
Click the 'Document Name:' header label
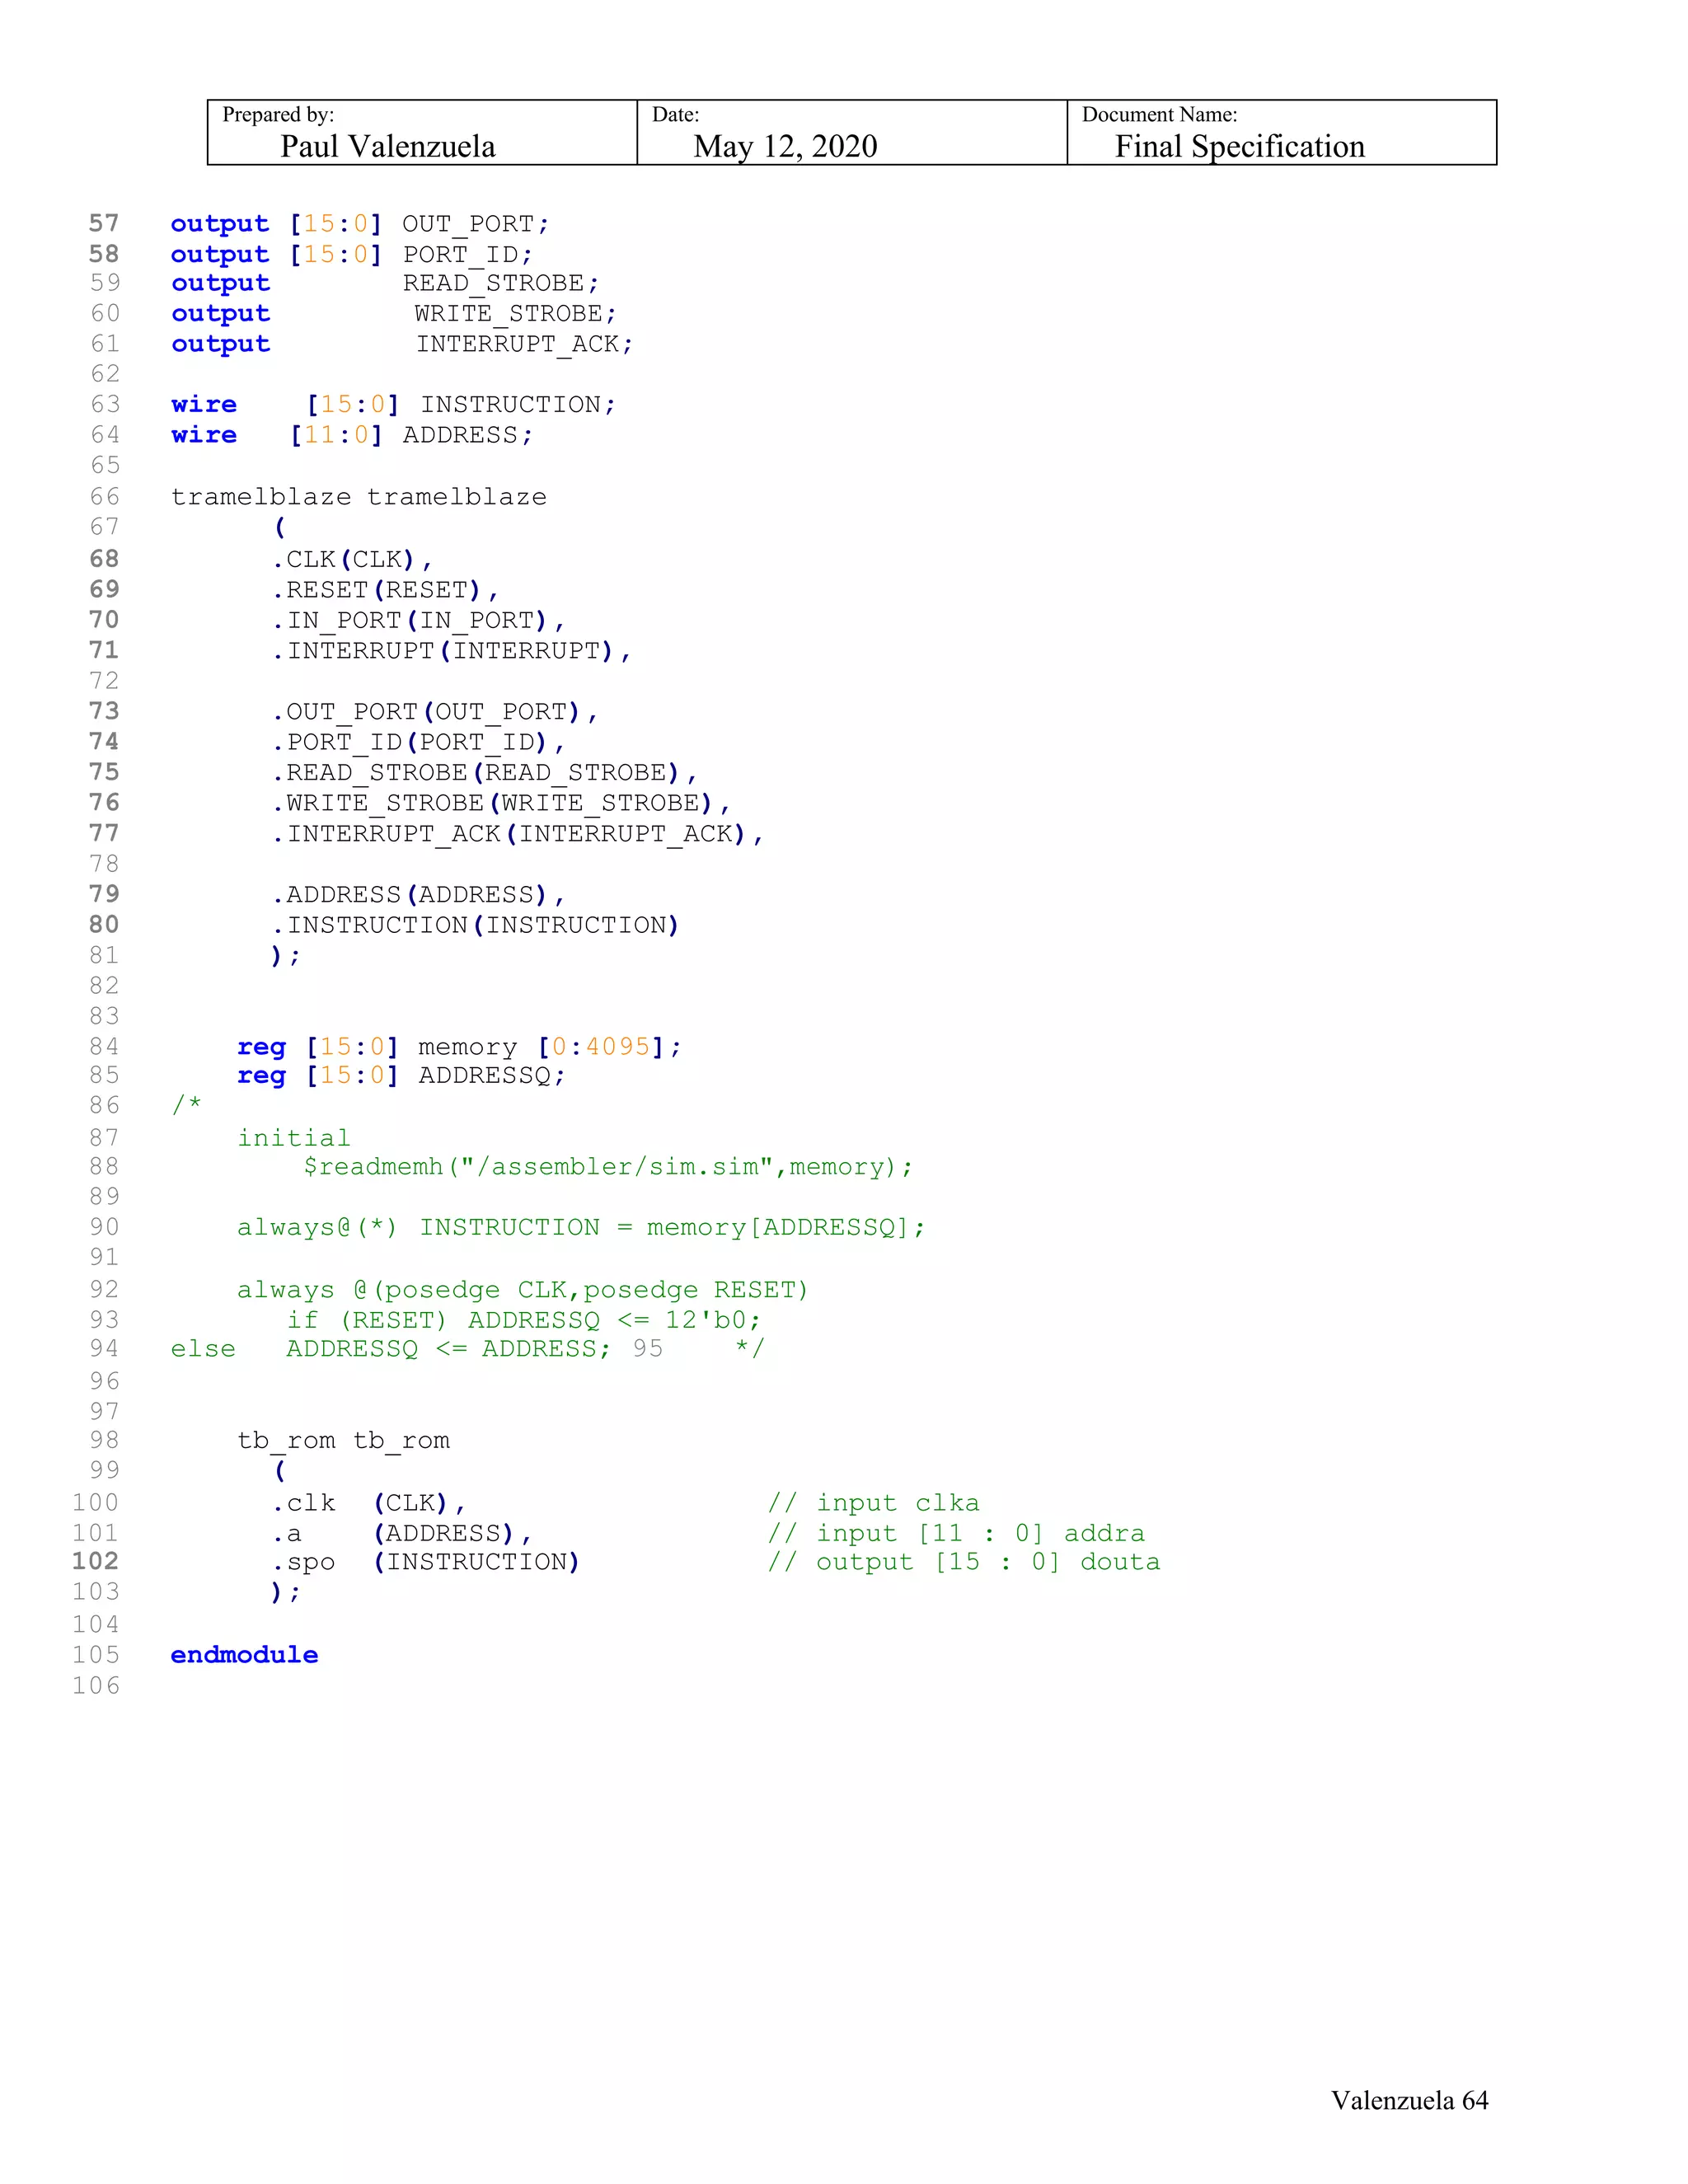pos(1159,114)
